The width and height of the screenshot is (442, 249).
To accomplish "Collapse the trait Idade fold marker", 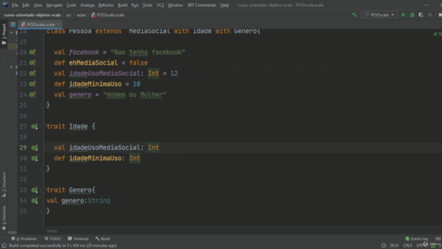I will tap(44, 127).
